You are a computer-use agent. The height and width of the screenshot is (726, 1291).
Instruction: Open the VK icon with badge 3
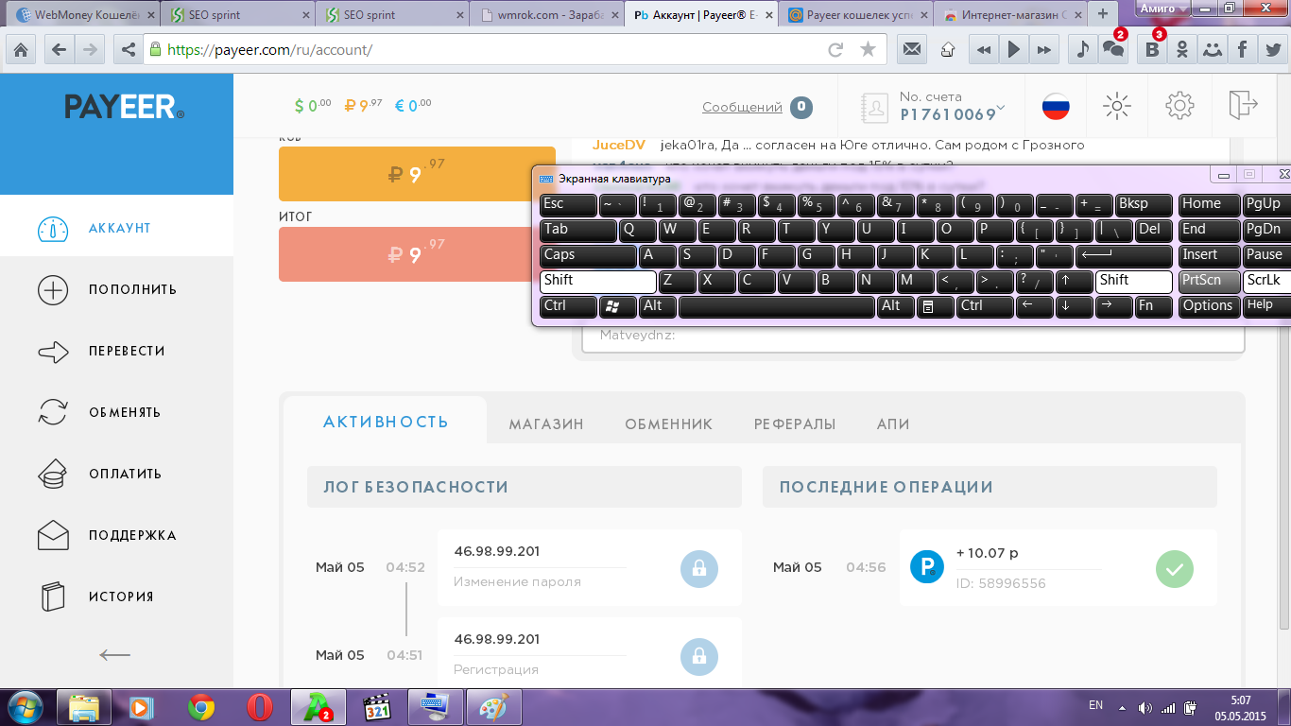pos(1151,49)
